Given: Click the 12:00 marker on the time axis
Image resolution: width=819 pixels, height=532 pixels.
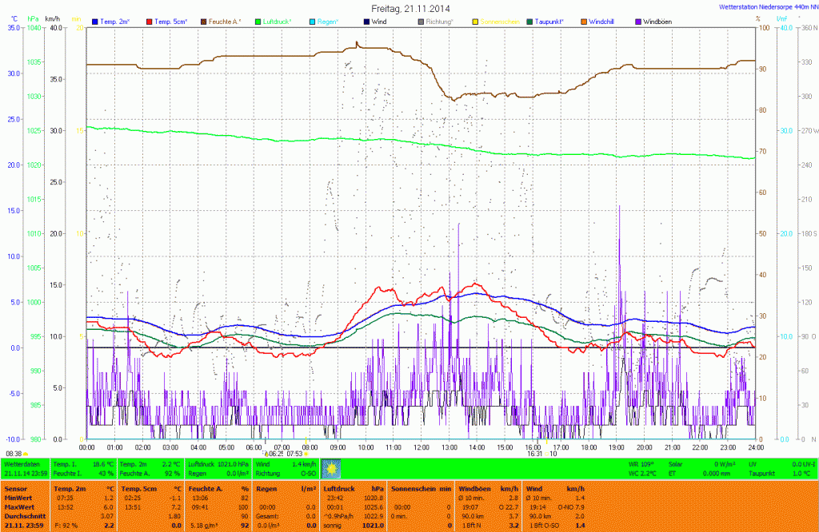Looking at the screenshot, I should [x=421, y=447].
